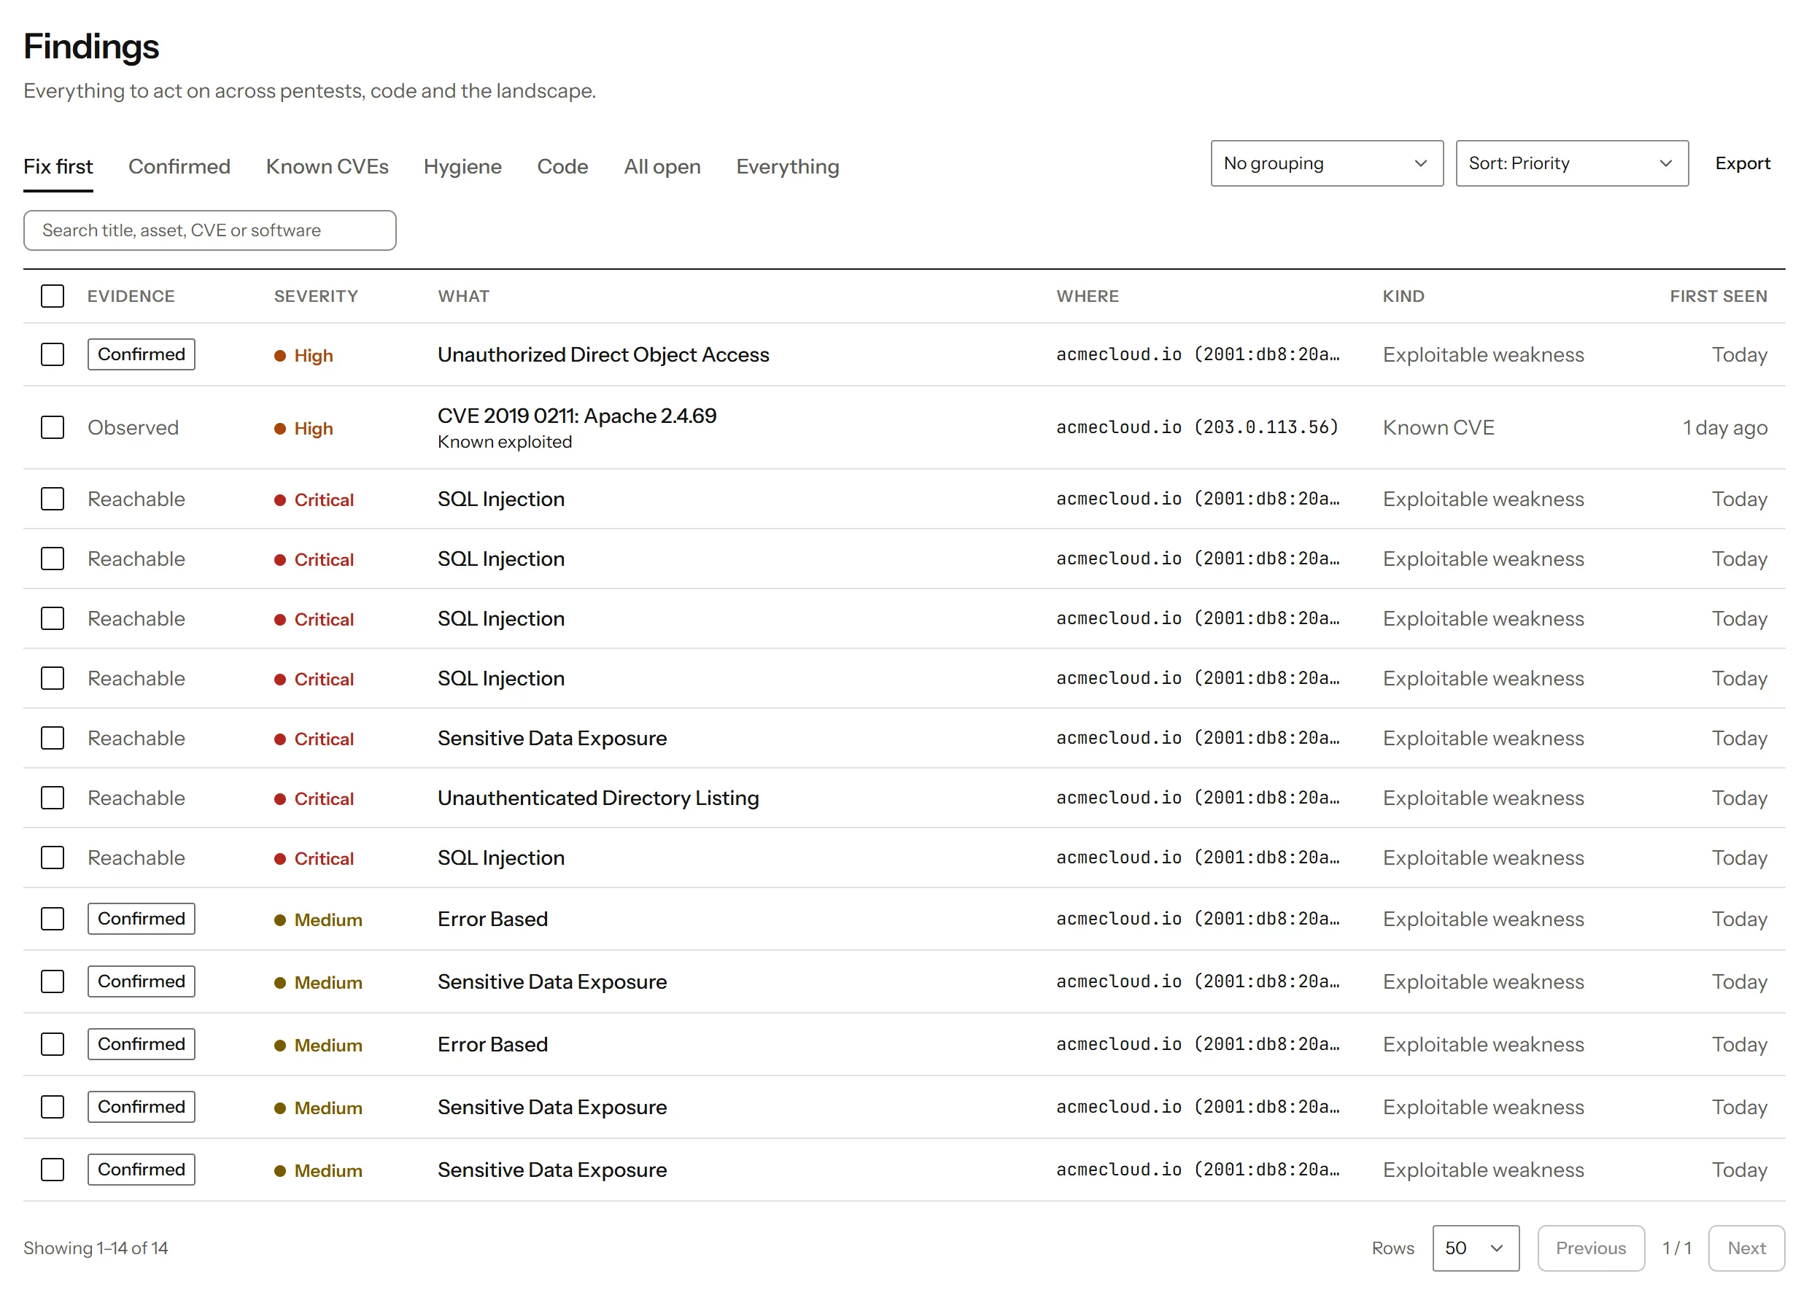Open the Sort: Priority dropdown
The image size is (1809, 1295).
pyautogui.click(x=1571, y=163)
